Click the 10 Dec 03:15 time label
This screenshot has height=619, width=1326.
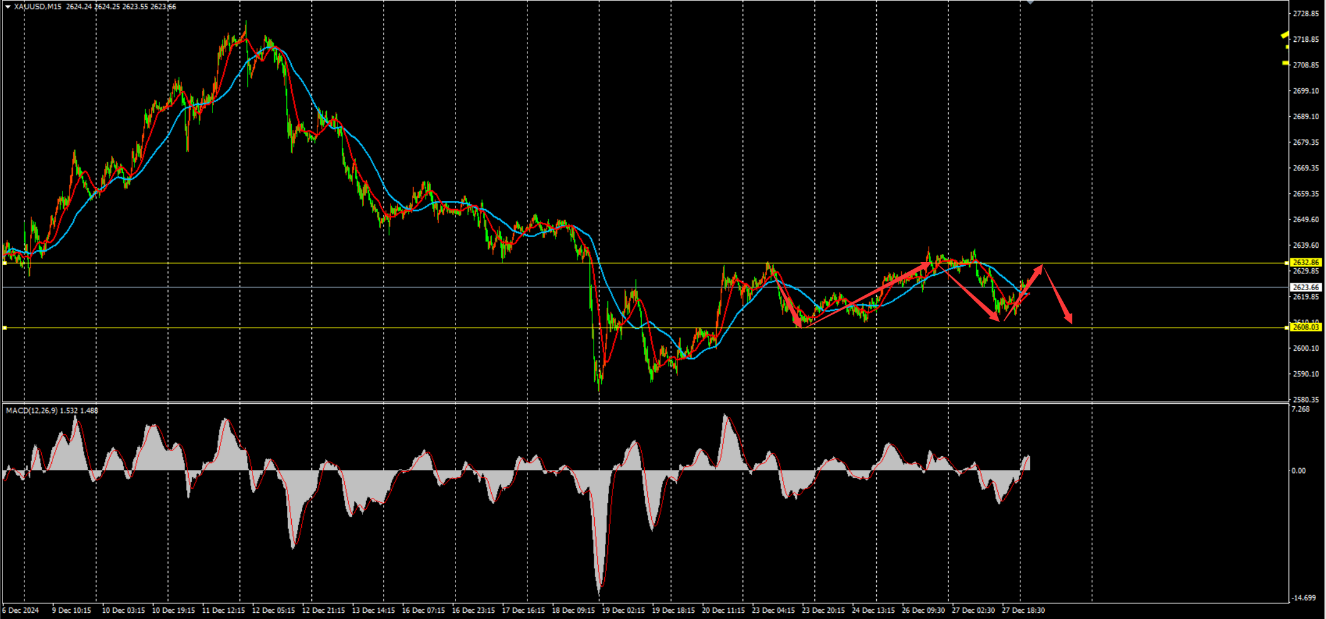point(123,610)
